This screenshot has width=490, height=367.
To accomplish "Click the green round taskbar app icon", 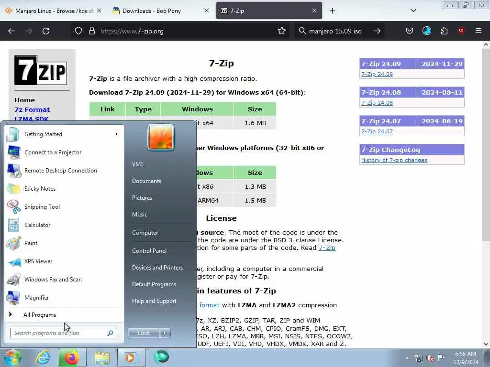I will click(161, 357).
